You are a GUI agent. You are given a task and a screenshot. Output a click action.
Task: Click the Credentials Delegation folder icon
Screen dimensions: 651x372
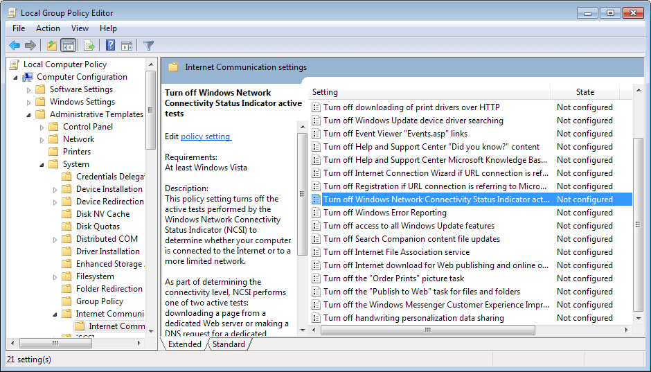pyautogui.click(x=66, y=177)
